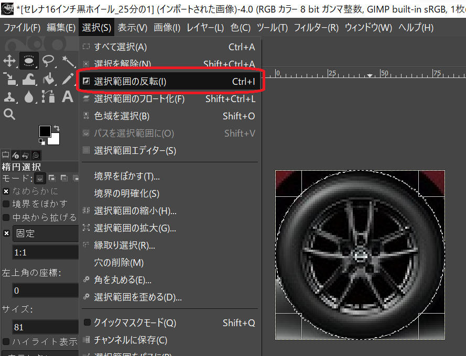Open the フィルター(R) menu
Viewport: 466px width, 356px height.
316,27
